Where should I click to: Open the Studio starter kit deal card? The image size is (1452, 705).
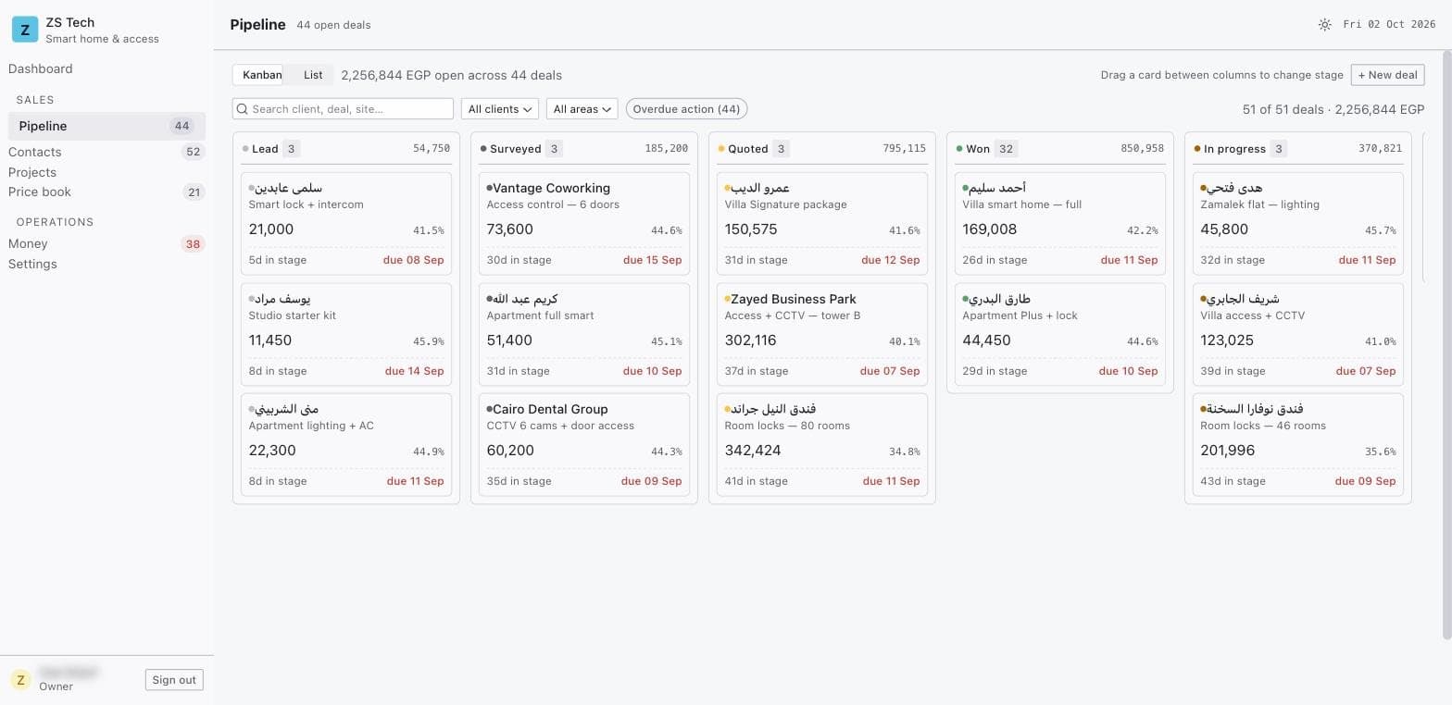pyautogui.click(x=346, y=334)
